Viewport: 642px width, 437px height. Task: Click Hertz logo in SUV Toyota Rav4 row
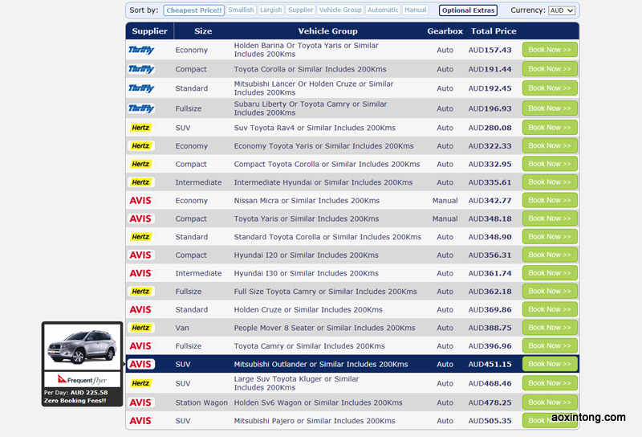(141, 128)
